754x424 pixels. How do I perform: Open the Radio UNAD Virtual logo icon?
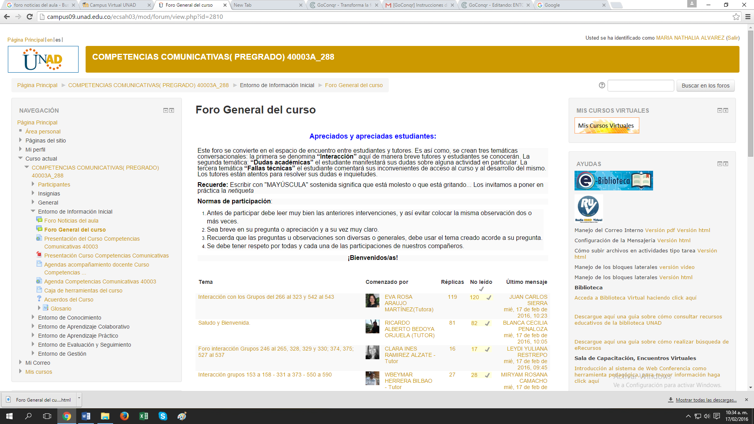click(x=588, y=208)
